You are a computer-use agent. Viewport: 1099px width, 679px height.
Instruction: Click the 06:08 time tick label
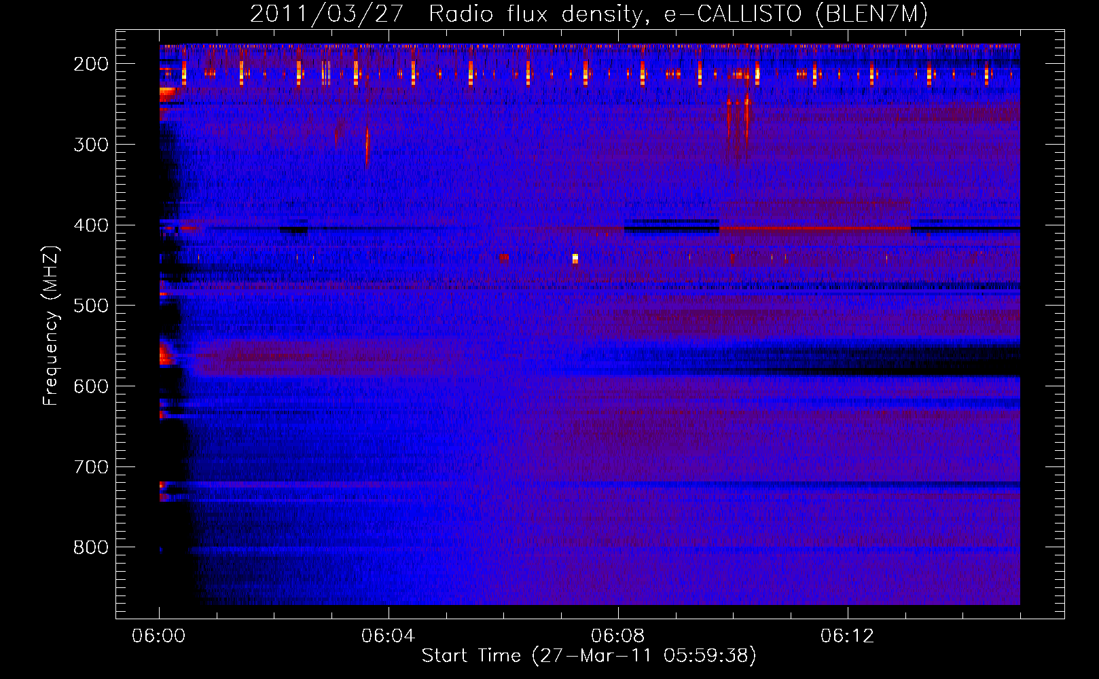pyautogui.click(x=618, y=636)
